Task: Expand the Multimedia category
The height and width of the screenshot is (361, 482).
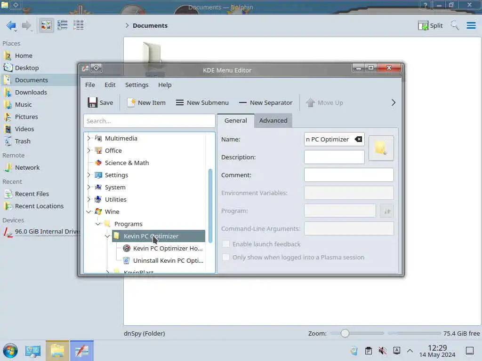Action: point(89,139)
